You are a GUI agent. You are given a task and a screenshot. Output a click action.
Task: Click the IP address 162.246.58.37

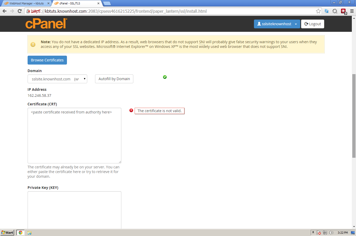point(39,95)
